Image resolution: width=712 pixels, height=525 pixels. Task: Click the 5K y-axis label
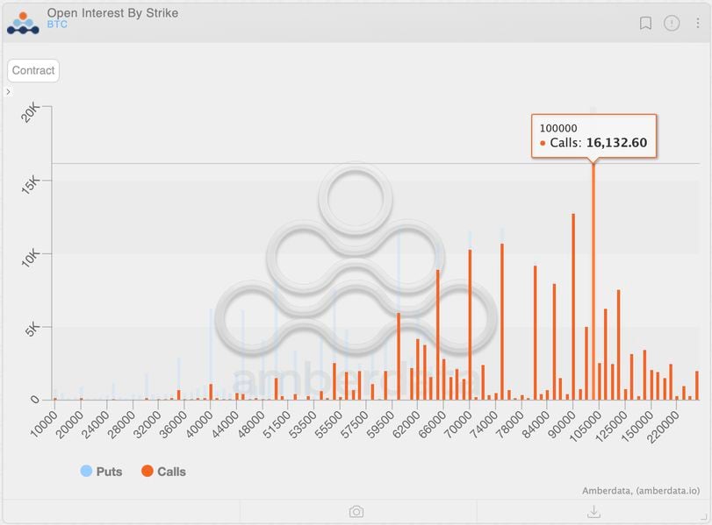tap(32, 330)
